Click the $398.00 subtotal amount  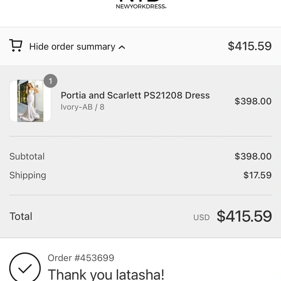click(x=253, y=157)
